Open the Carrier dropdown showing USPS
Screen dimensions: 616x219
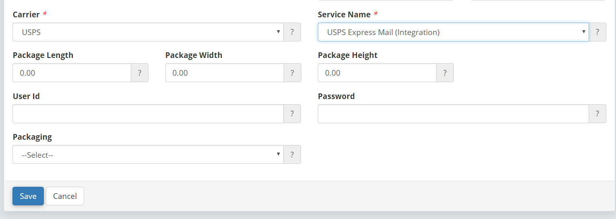(148, 32)
